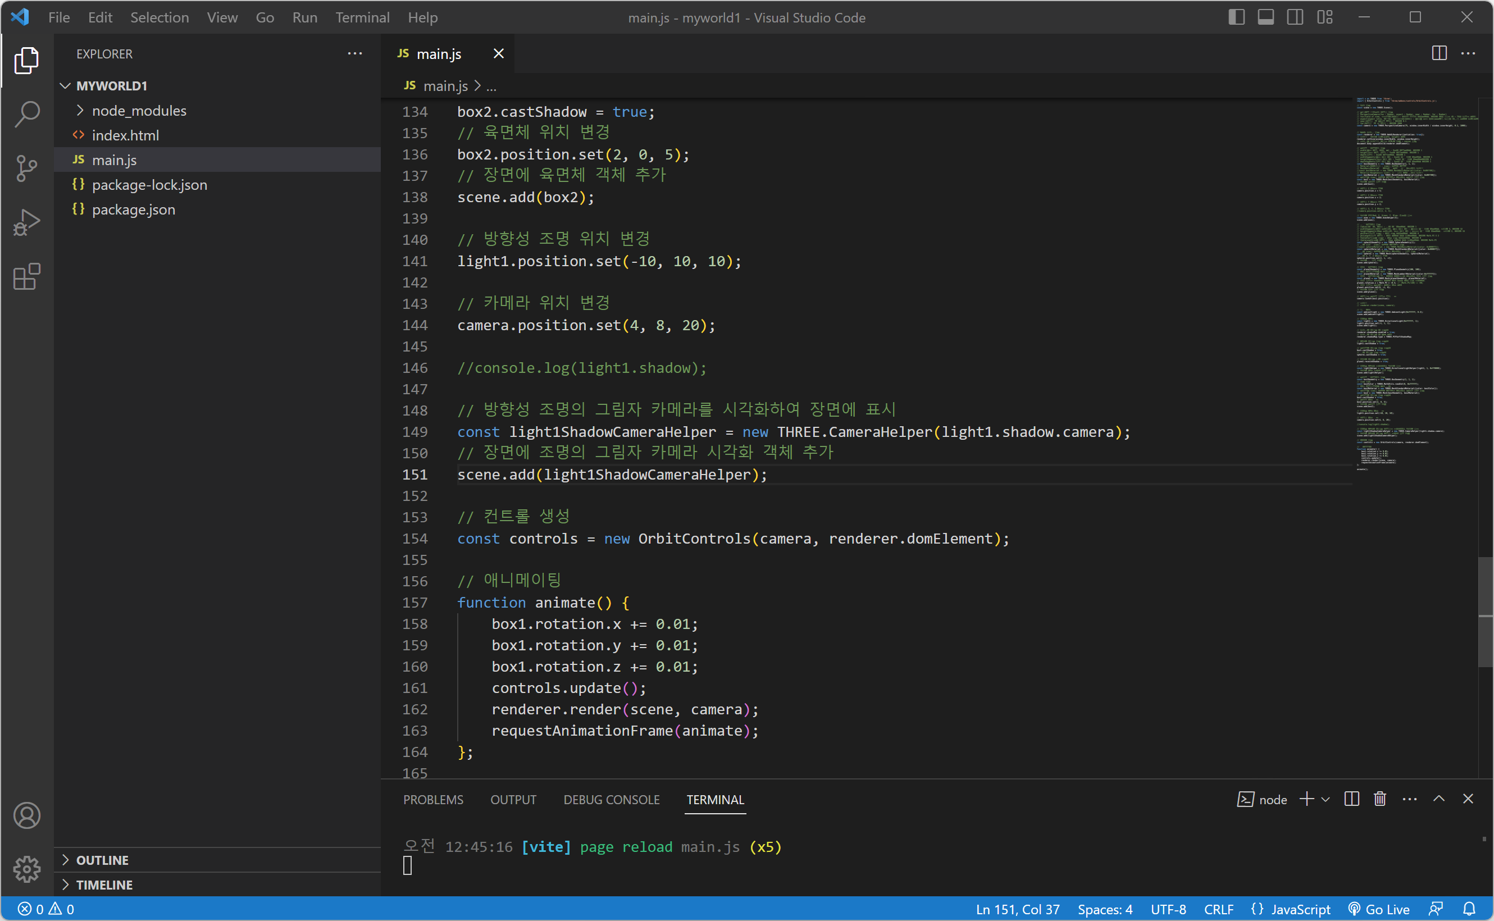1494x921 pixels.
Task: Split the editor to the right
Action: pos(1438,53)
